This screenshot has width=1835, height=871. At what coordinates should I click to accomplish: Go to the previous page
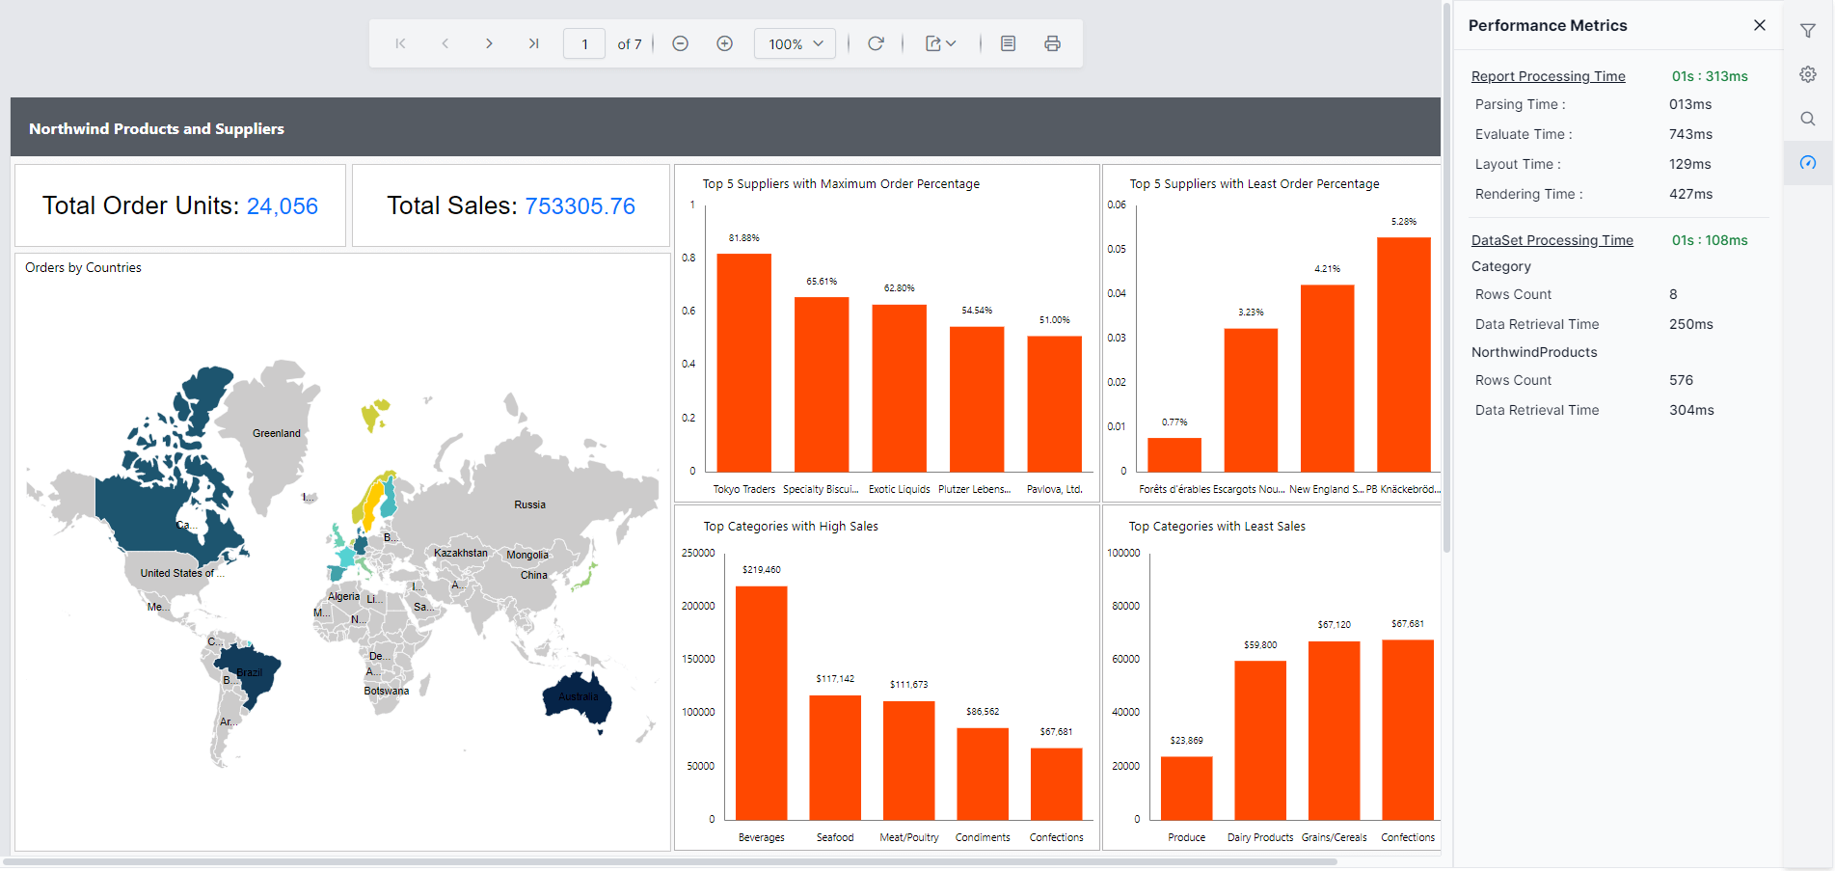445,43
